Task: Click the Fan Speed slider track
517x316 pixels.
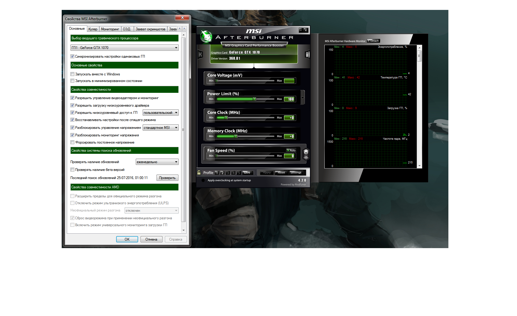Action: tap(245, 156)
